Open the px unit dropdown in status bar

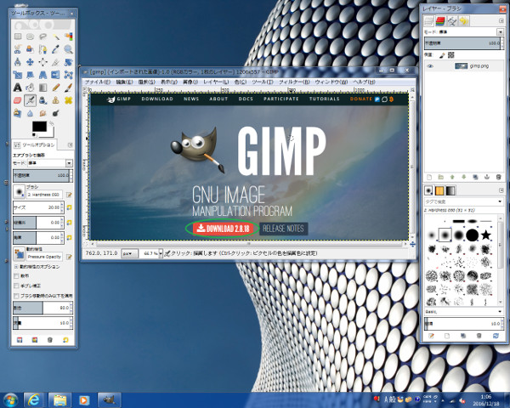(x=129, y=253)
